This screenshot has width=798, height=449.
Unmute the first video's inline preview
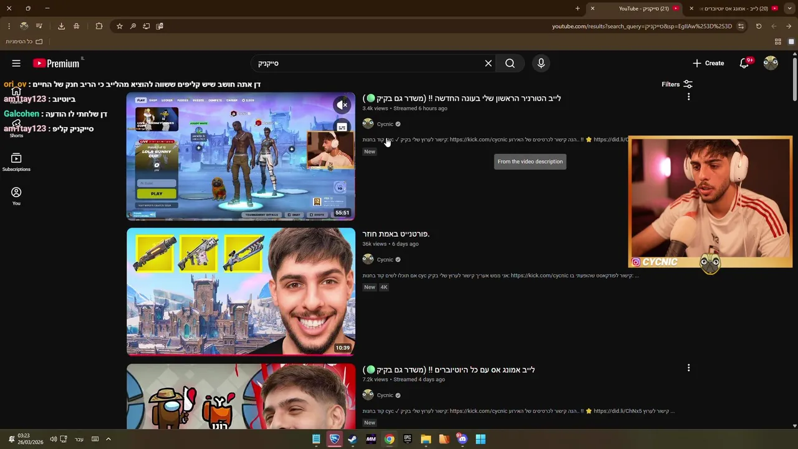342,105
